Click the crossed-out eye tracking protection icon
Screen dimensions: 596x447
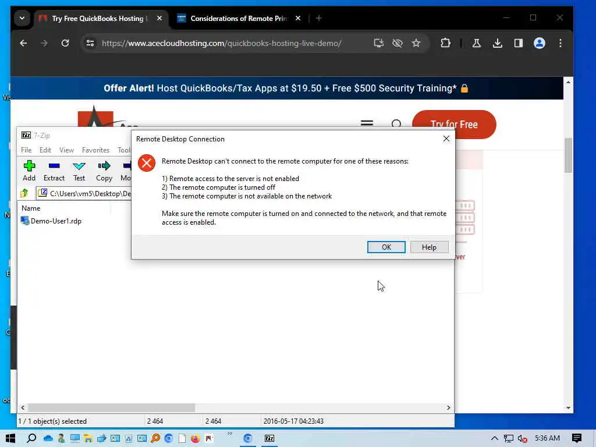click(398, 43)
